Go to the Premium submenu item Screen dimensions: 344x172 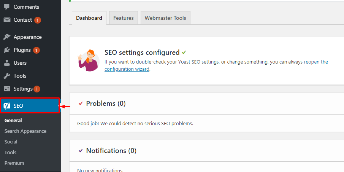tap(14, 163)
